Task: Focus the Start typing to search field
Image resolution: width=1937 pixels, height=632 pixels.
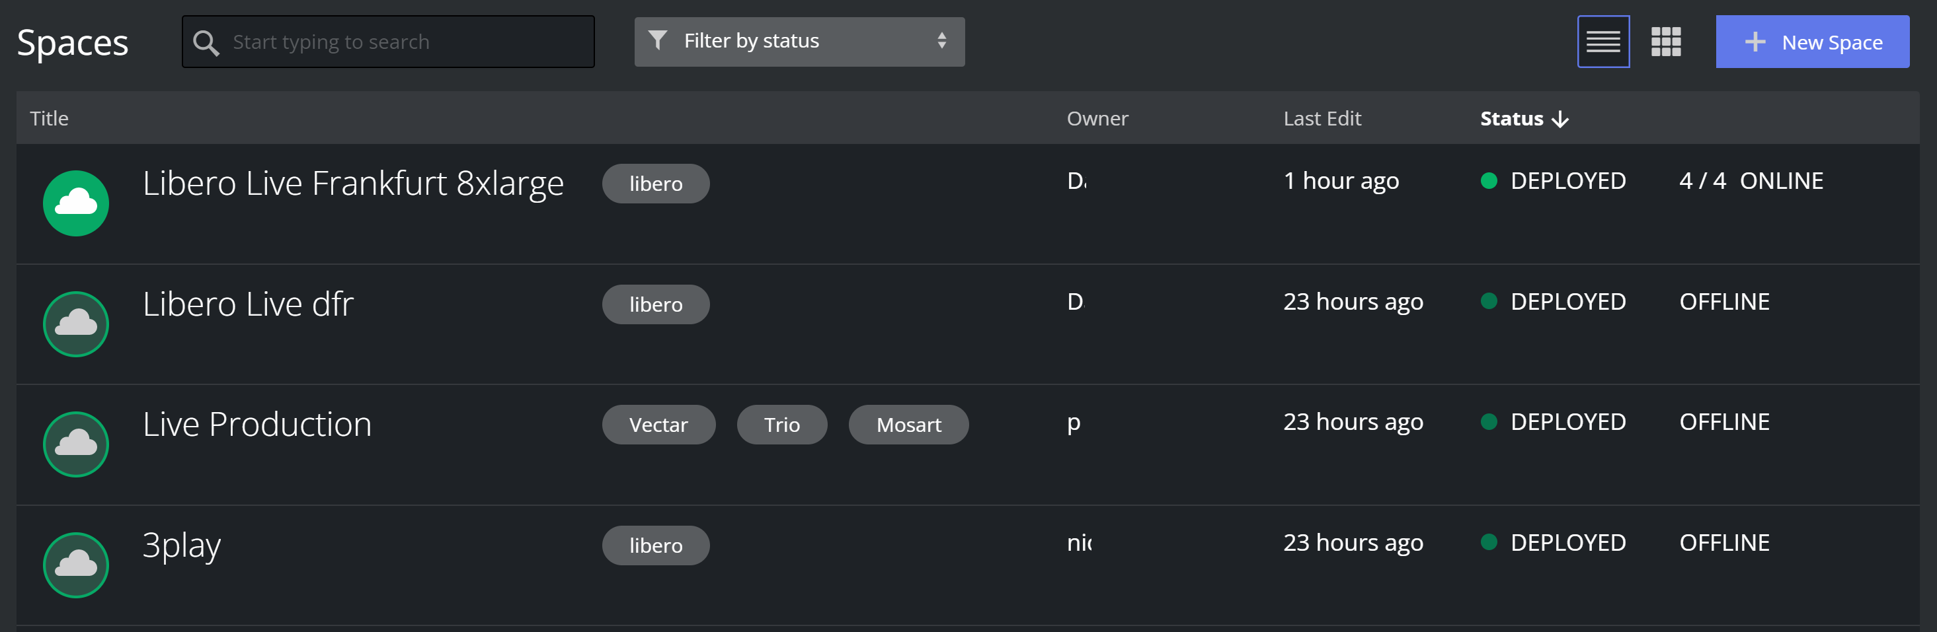Action: (x=406, y=42)
